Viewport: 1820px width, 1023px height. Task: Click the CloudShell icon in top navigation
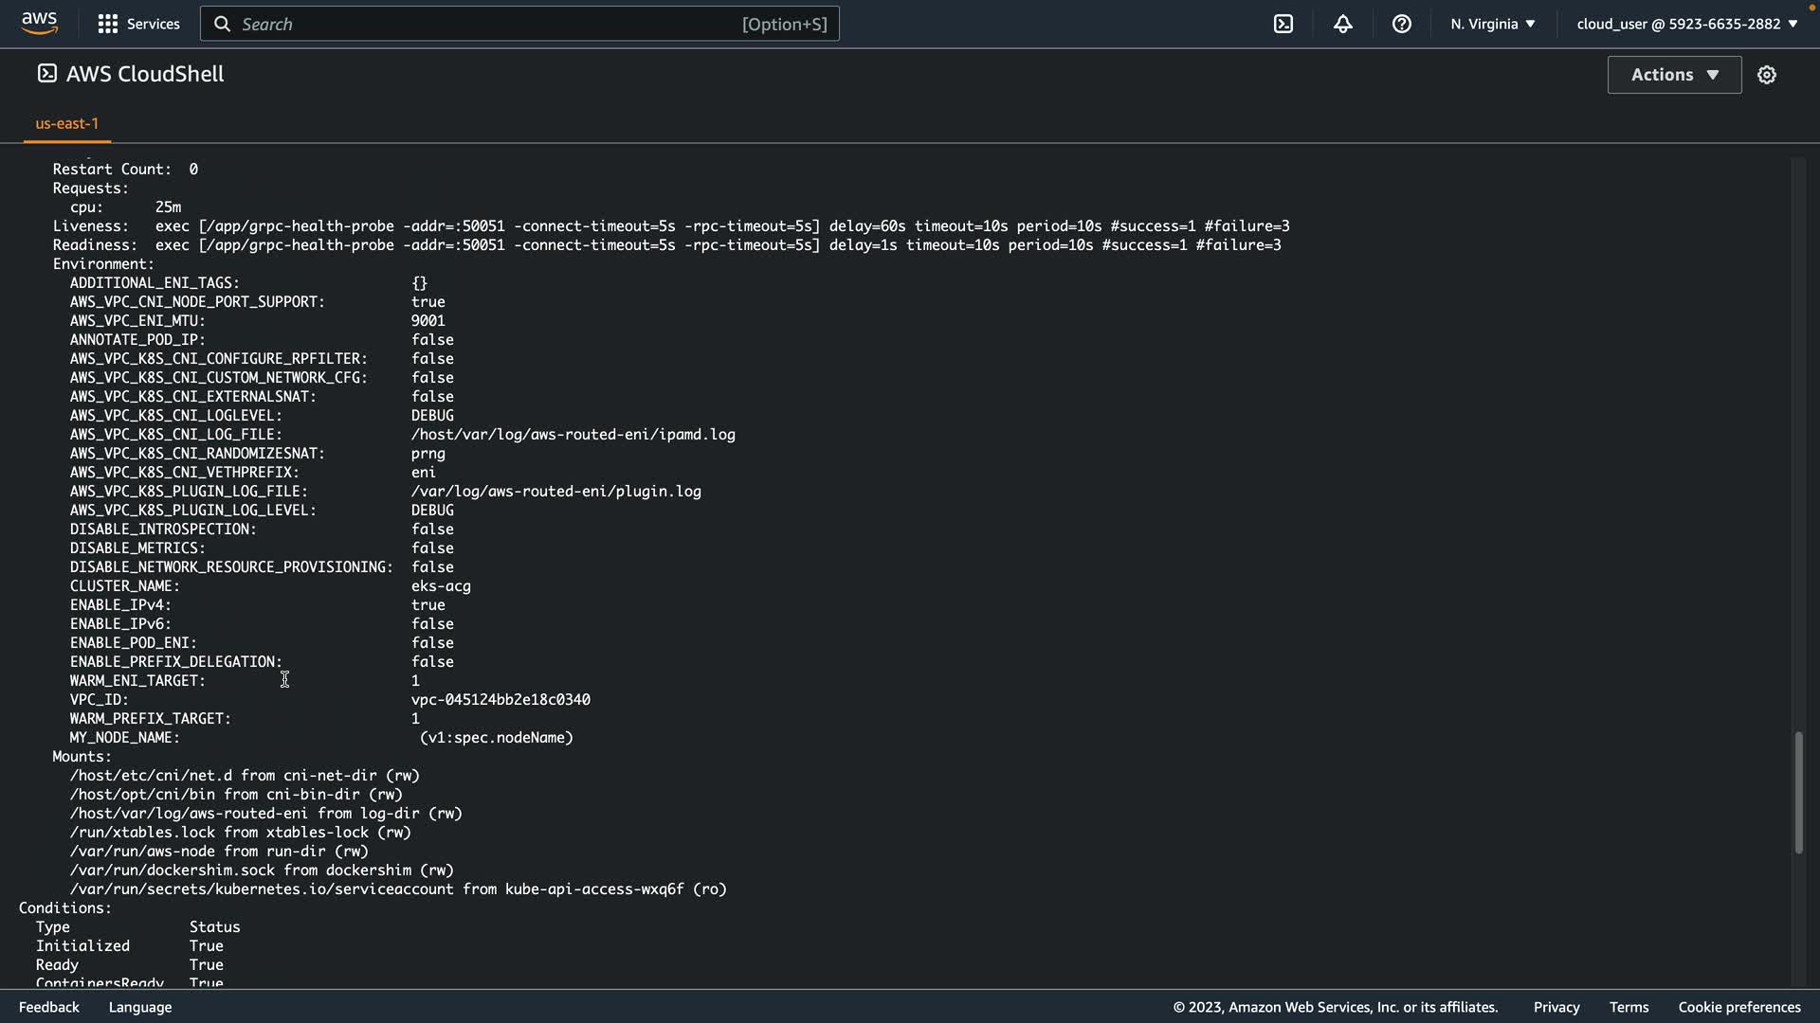(1283, 24)
